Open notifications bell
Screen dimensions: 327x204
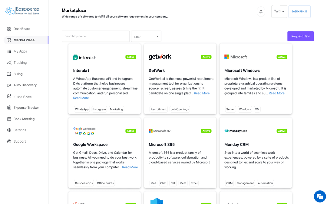261,12
